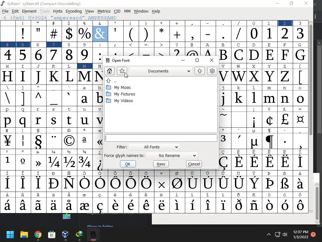Select the My Videos folder
Image resolution: width=322 pixels, height=242 pixels.
pyautogui.click(x=123, y=101)
